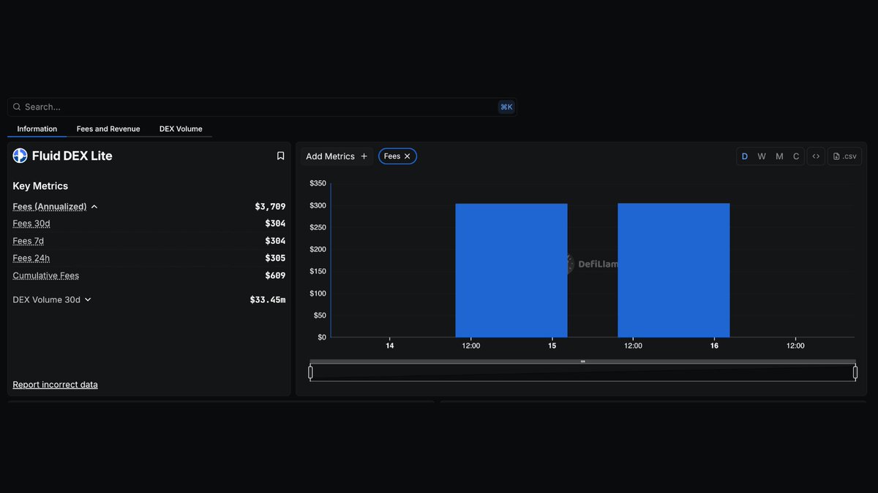Click the Report incorrect data link

[x=55, y=385]
